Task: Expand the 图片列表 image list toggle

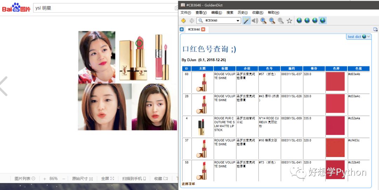Action: tap(25, 179)
